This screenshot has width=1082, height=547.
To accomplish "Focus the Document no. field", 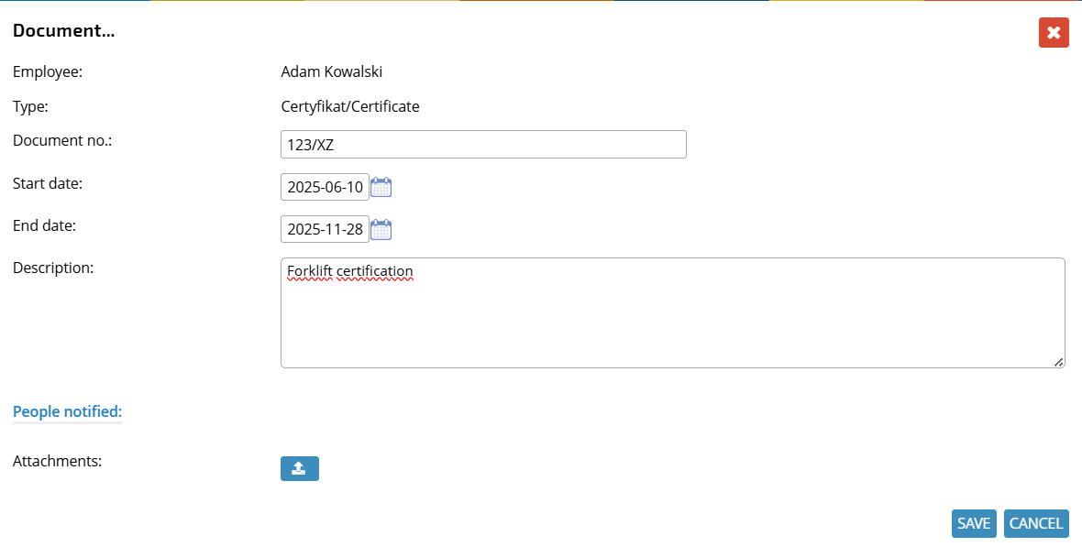I will (x=483, y=145).
